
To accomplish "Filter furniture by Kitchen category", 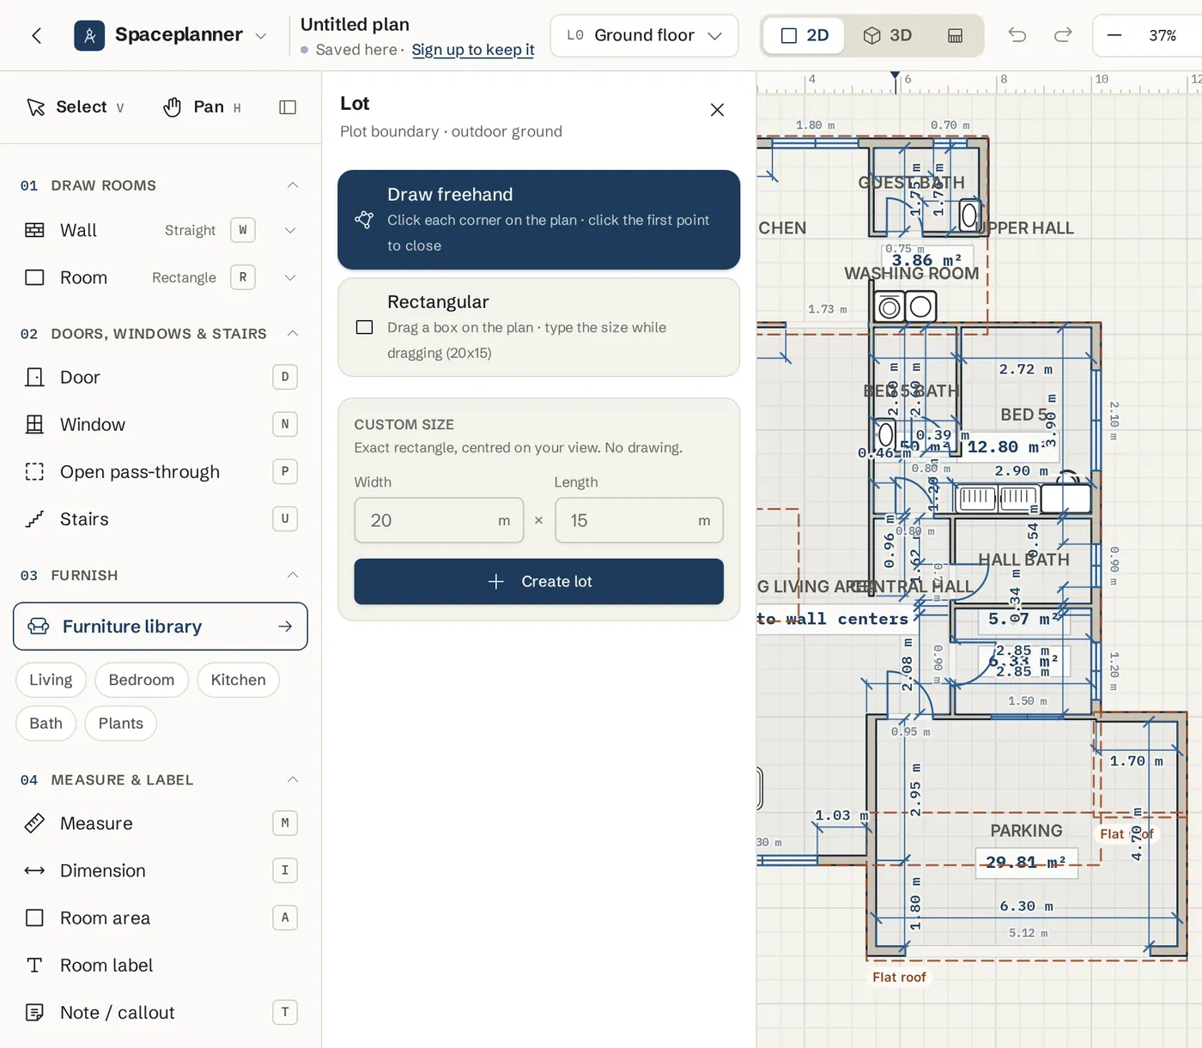I will click(239, 680).
